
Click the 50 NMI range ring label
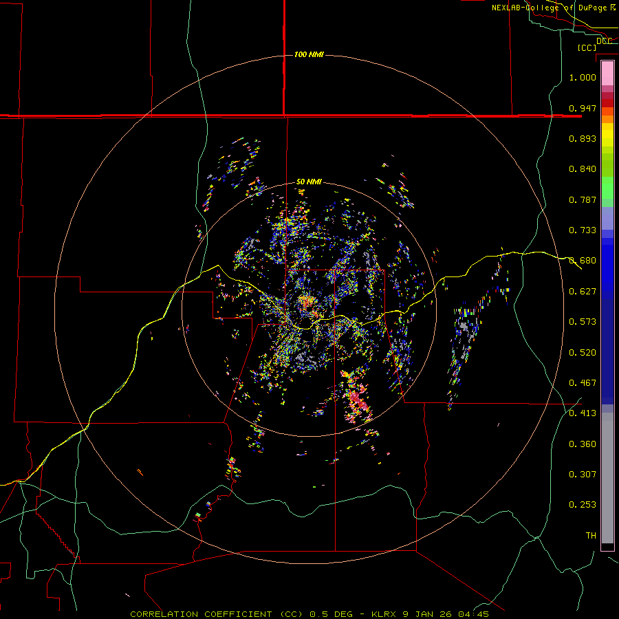[x=309, y=182]
